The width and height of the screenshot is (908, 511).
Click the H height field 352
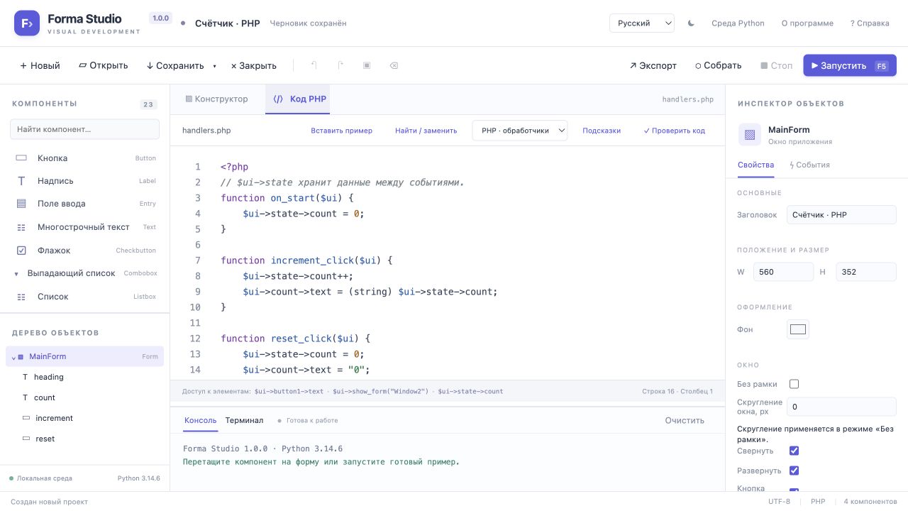[866, 272]
